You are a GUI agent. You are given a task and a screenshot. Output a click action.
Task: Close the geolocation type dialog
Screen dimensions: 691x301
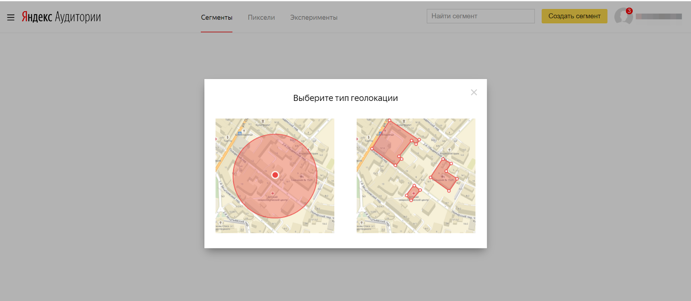pyautogui.click(x=474, y=92)
